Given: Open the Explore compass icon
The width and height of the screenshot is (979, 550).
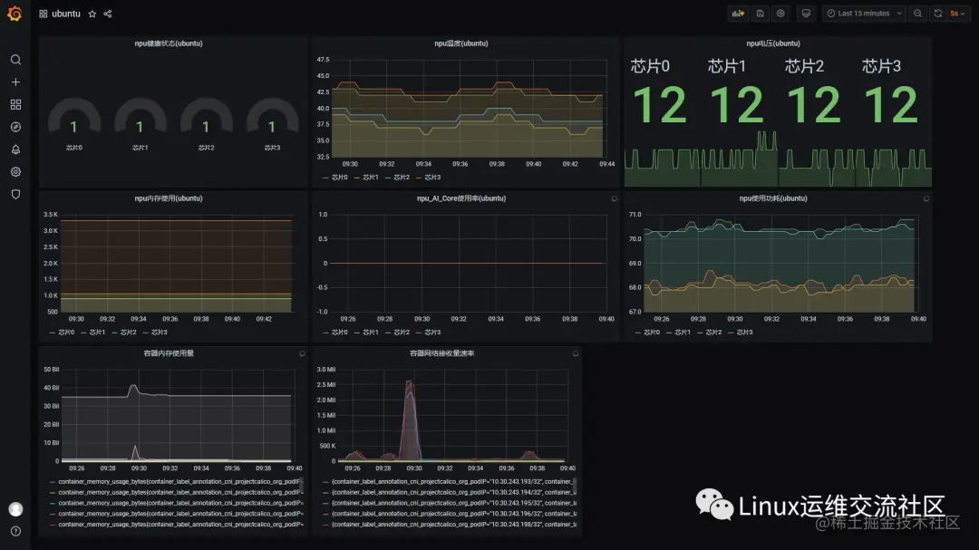Looking at the screenshot, I should pos(15,127).
